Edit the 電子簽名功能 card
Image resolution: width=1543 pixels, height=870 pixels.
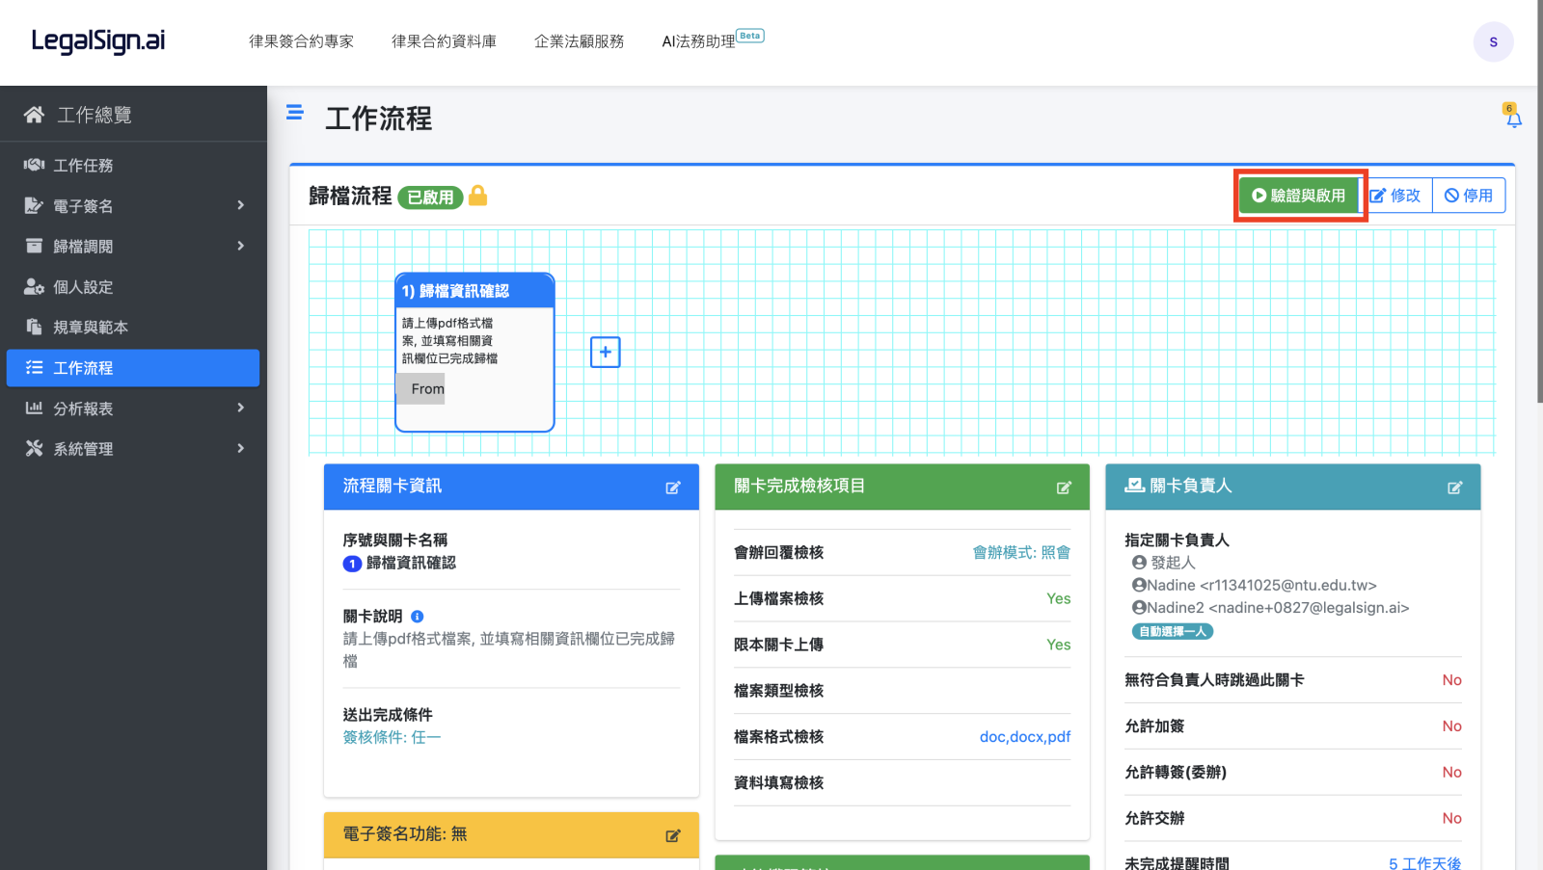[673, 835]
